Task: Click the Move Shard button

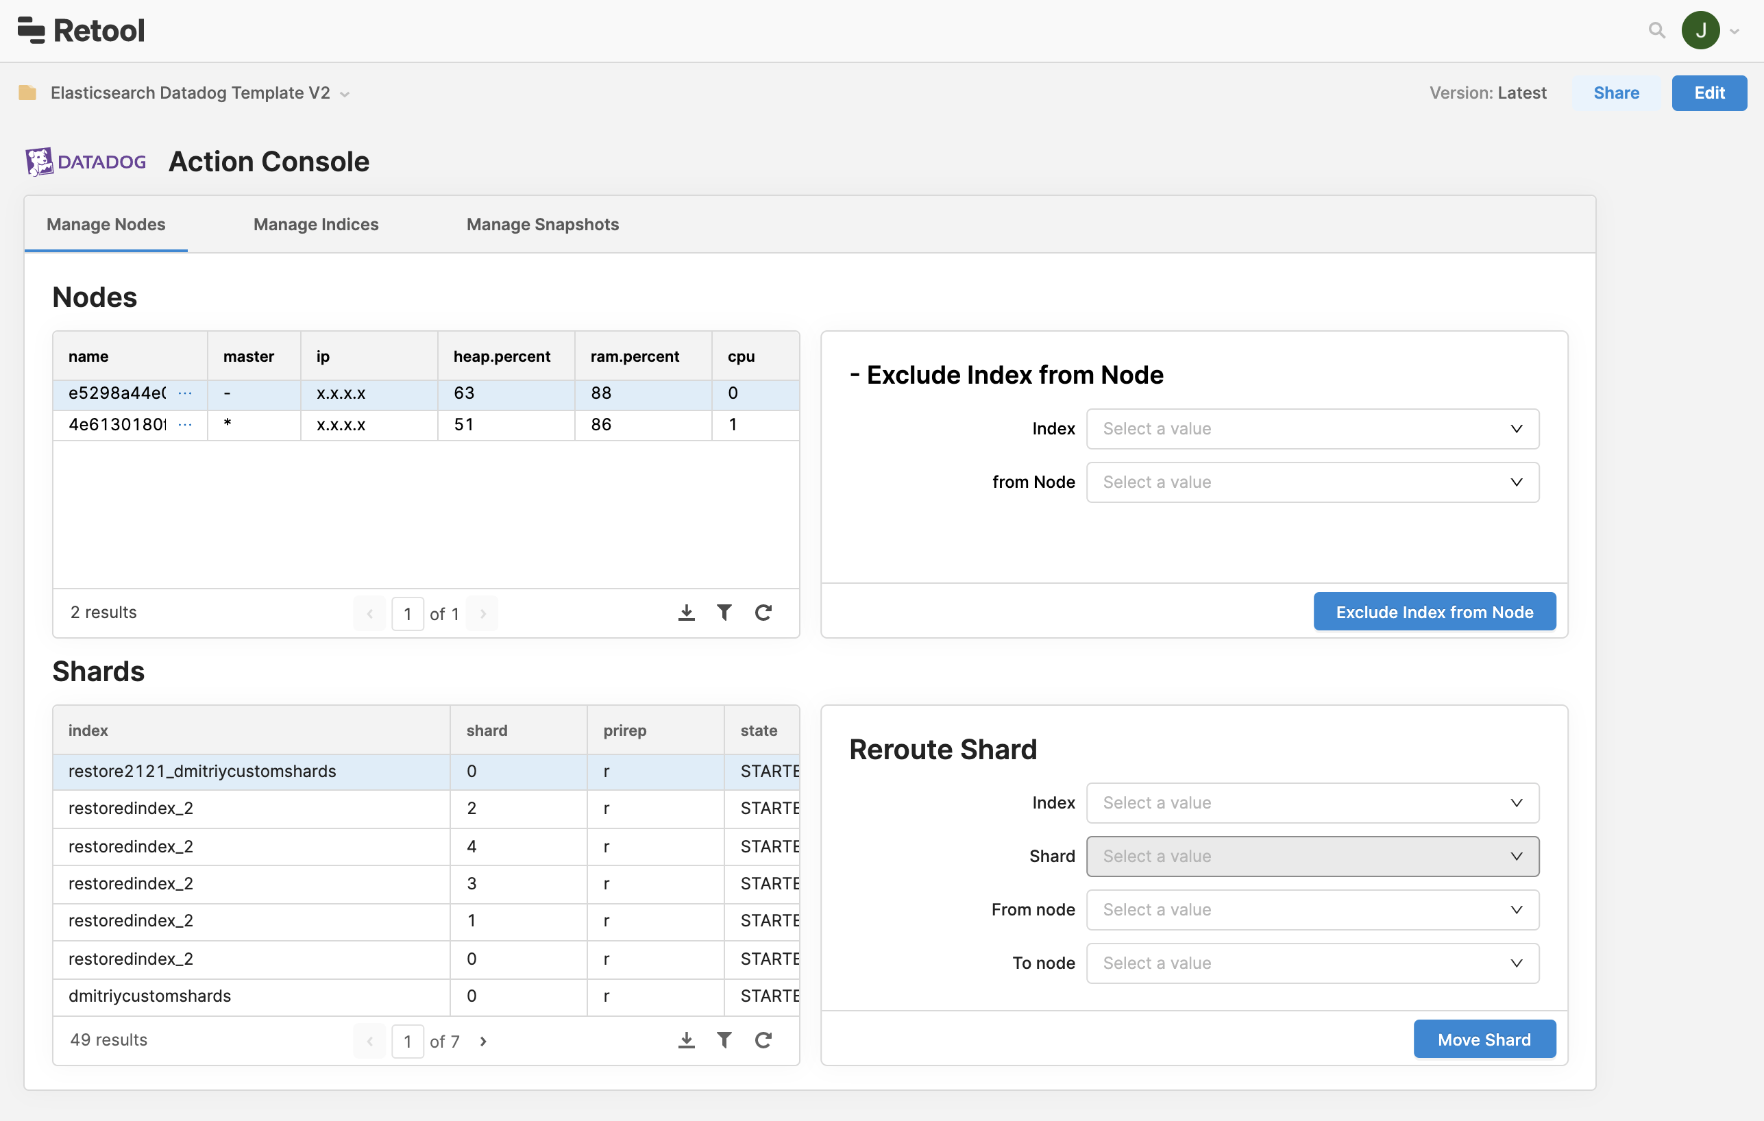Action: 1485,1039
